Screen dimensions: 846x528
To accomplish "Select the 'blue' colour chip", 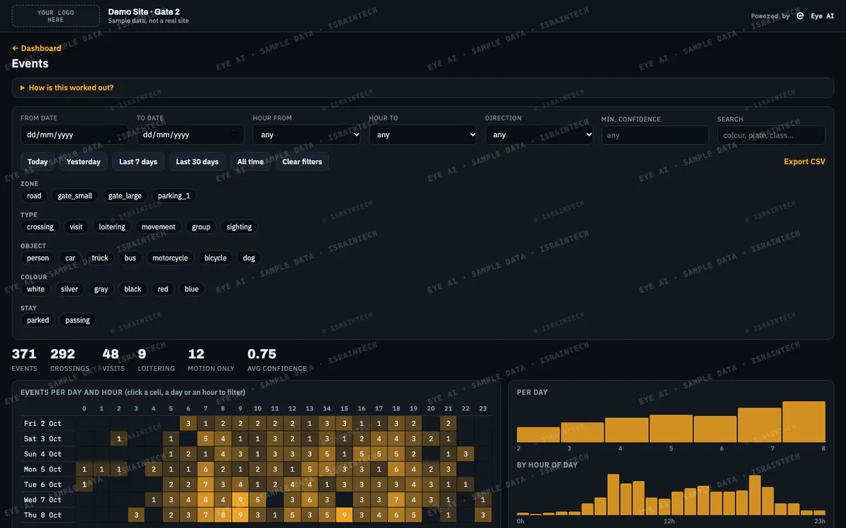I will click(192, 289).
